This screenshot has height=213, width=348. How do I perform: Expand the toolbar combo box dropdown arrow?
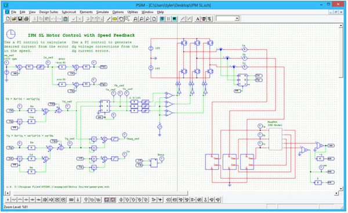pyautogui.click(x=237, y=19)
